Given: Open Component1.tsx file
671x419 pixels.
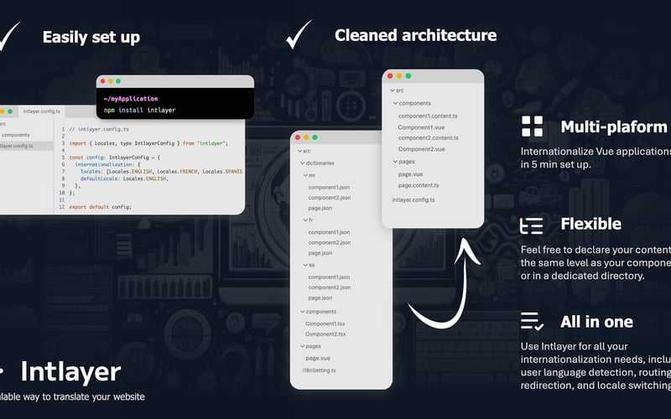Looking at the screenshot, I should [x=325, y=323].
